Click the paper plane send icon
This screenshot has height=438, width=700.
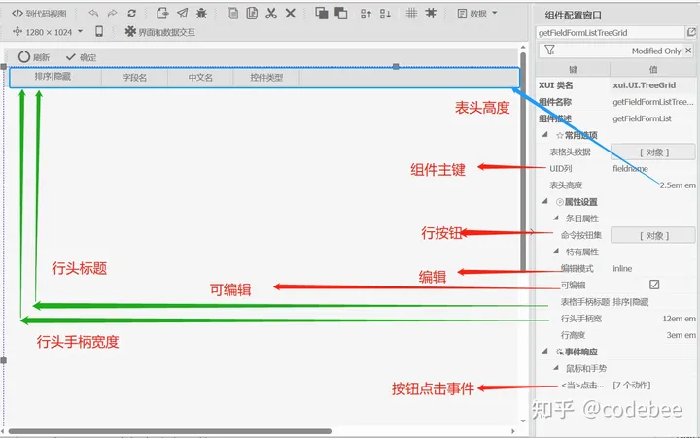click(182, 14)
